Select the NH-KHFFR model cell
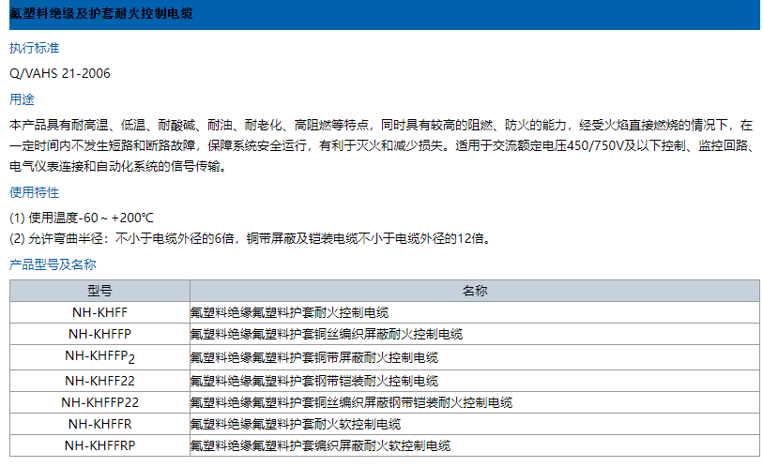This screenshot has width=763, height=467. click(99, 424)
